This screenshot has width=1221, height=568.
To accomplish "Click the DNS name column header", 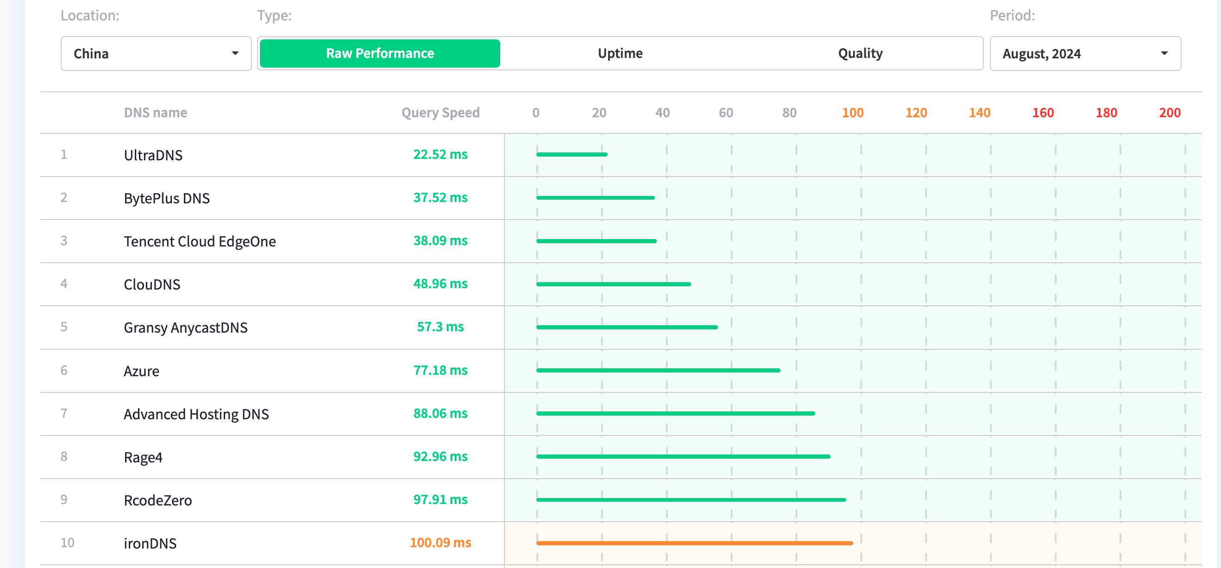I will coord(156,113).
